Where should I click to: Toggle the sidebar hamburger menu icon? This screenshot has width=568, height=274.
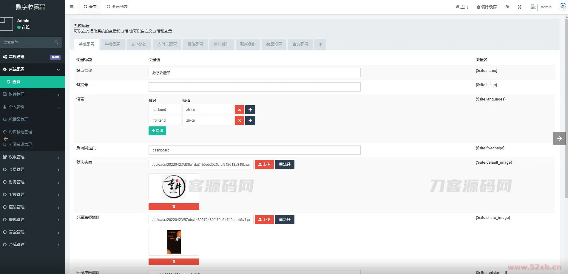pyautogui.click(x=72, y=7)
